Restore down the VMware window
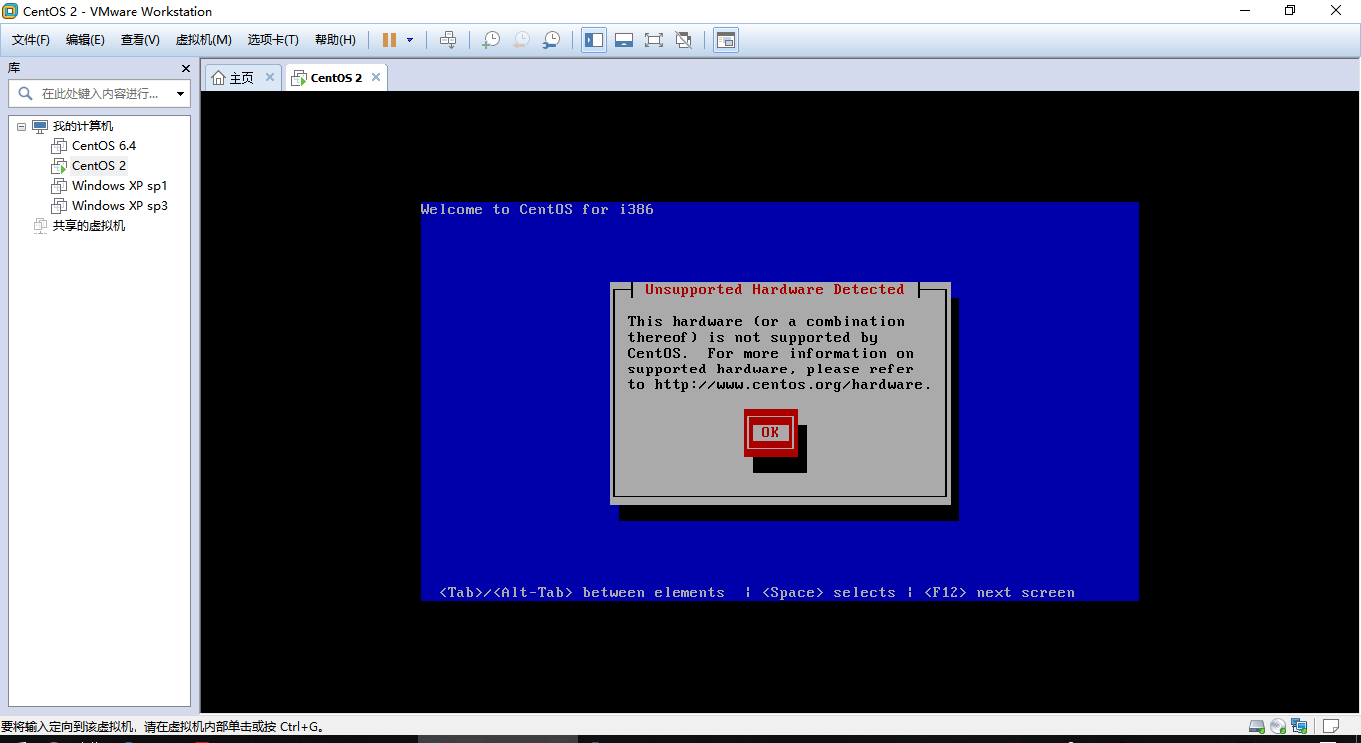The width and height of the screenshot is (1361, 743). [1290, 11]
